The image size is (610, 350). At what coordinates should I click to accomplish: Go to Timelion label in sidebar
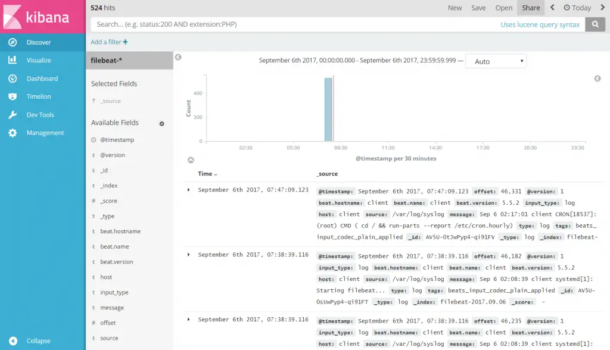(39, 96)
